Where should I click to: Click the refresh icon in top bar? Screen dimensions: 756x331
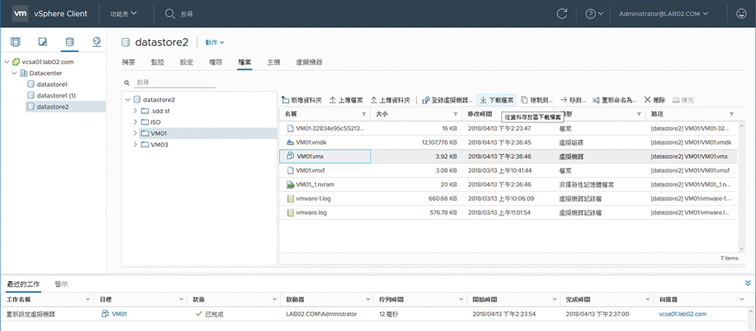point(562,14)
